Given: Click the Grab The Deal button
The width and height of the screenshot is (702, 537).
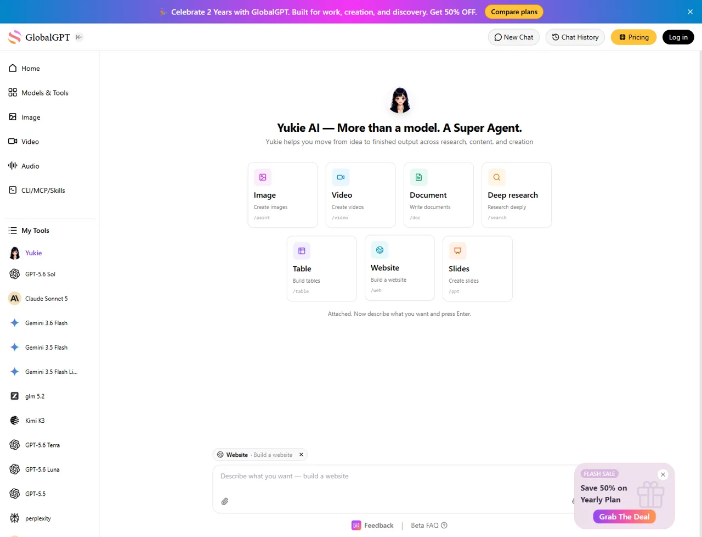Looking at the screenshot, I should coord(624,517).
